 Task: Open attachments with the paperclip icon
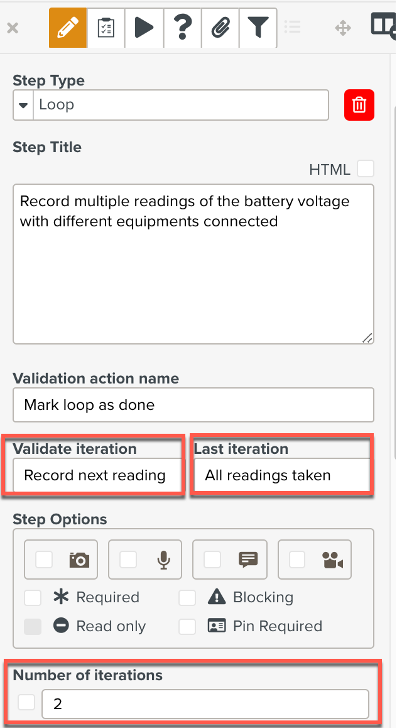pyautogui.click(x=220, y=28)
